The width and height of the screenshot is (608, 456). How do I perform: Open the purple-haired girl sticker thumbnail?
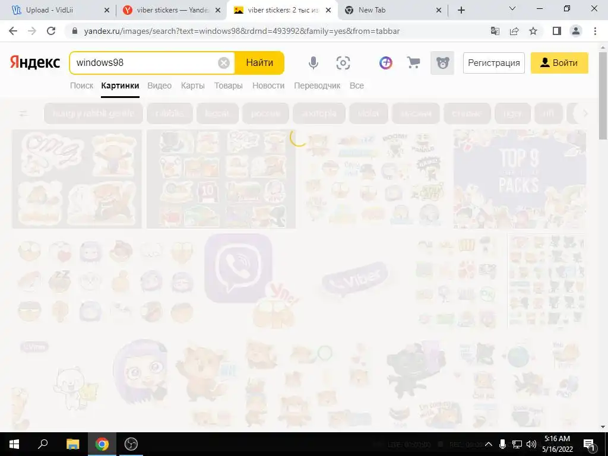point(140,372)
